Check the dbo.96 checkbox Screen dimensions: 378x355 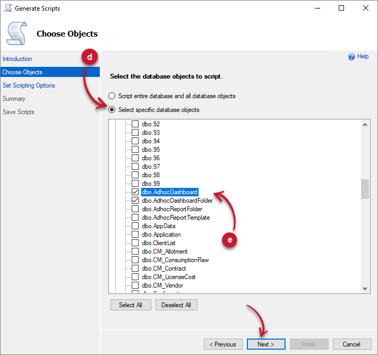(x=135, y=158)
